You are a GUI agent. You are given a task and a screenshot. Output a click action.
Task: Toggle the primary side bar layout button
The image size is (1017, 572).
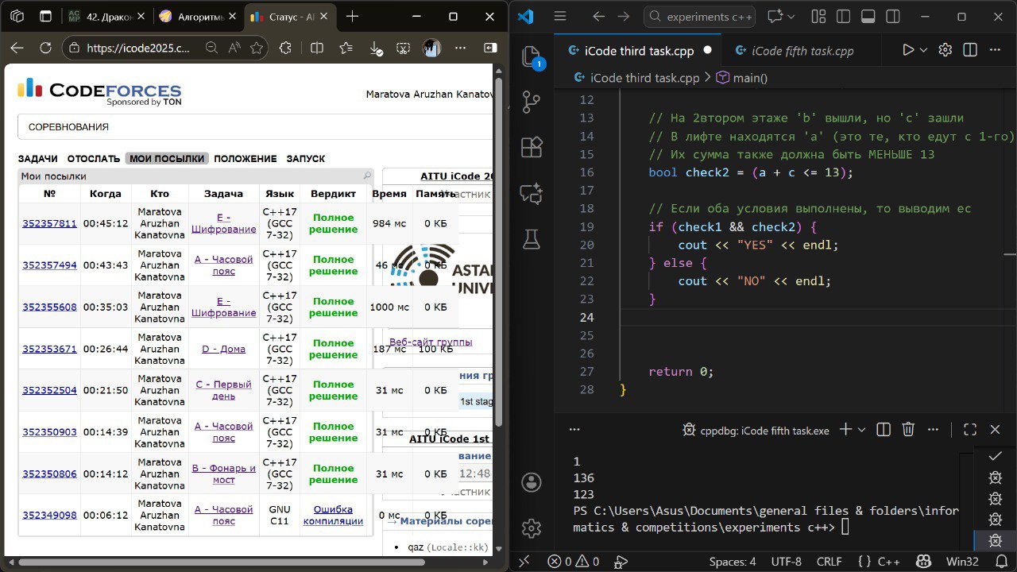coord(843,17)
